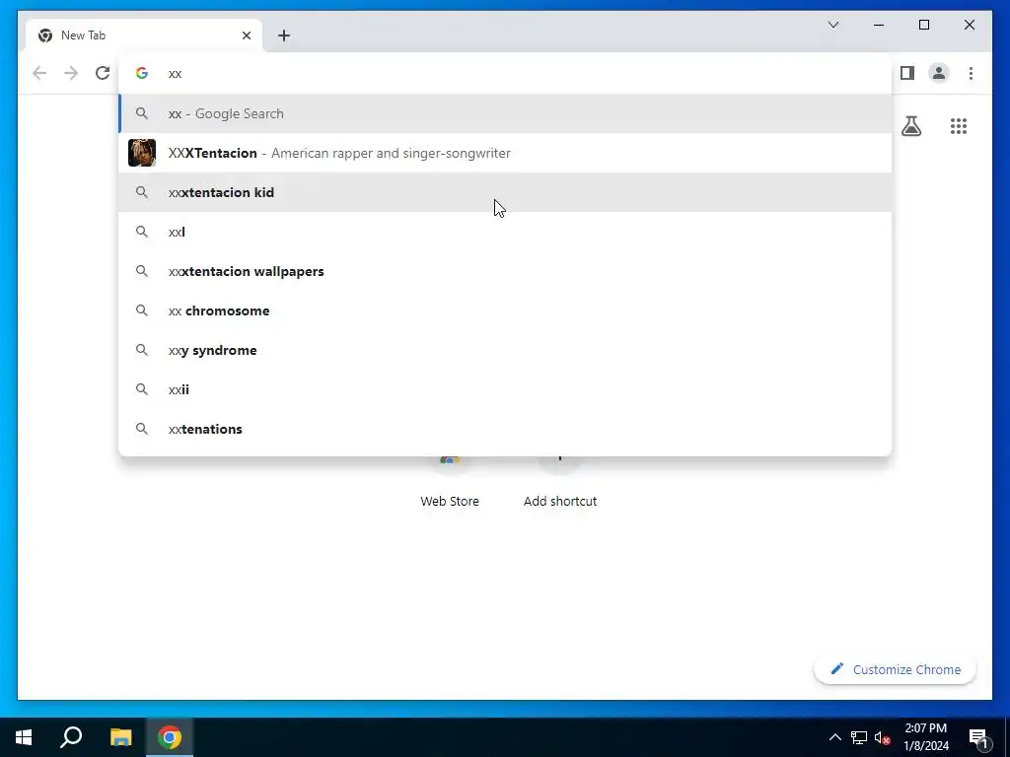Click the Google G icon in address bar
The height and width of the screenshot is (757, 1010).
click(x=142, y=73)
